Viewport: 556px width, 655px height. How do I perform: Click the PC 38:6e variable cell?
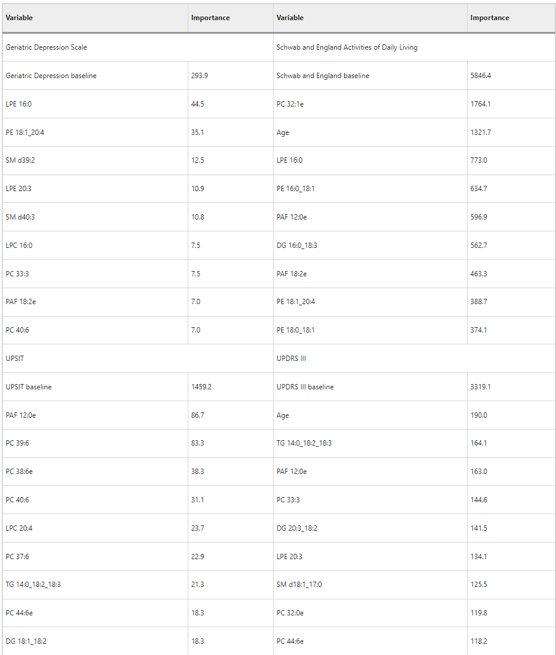[x=20, y=472]
